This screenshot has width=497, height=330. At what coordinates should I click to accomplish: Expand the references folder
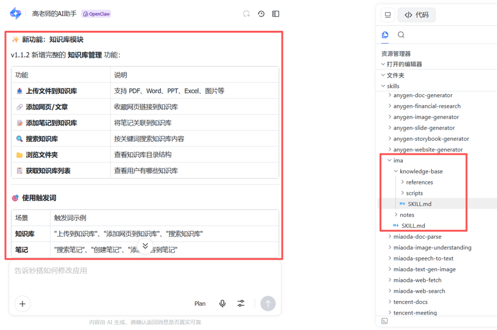pyautogui.click(x=419, y=182)
